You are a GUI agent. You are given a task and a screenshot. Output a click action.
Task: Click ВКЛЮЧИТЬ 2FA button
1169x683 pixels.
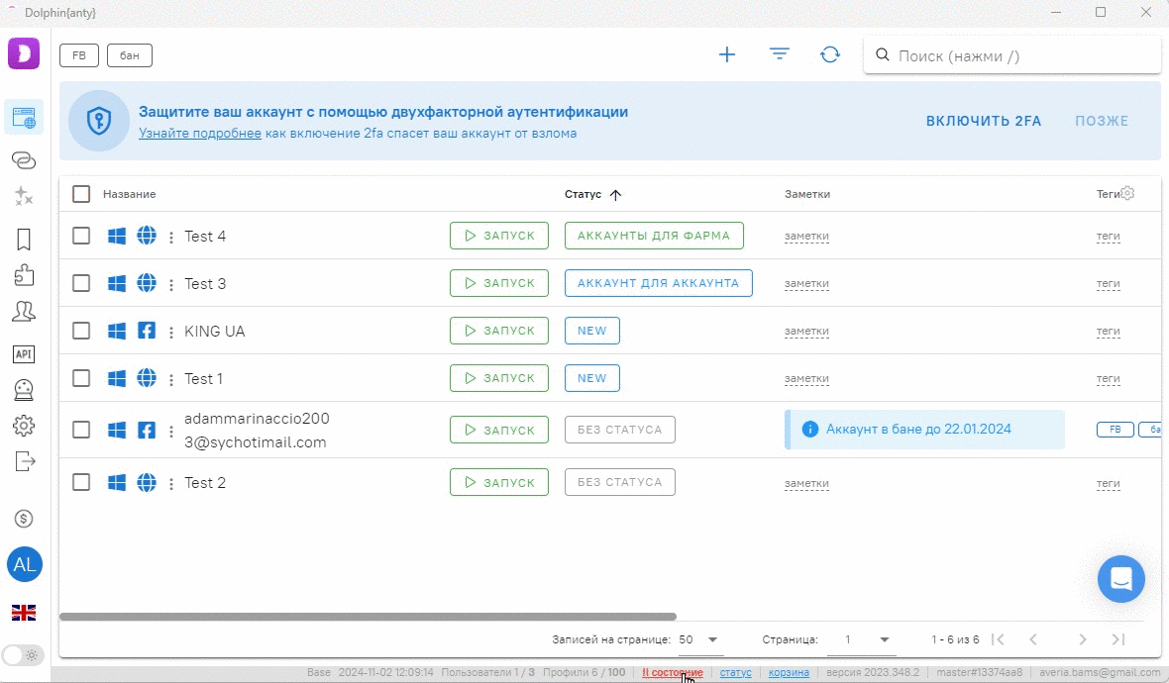(983, 121)
